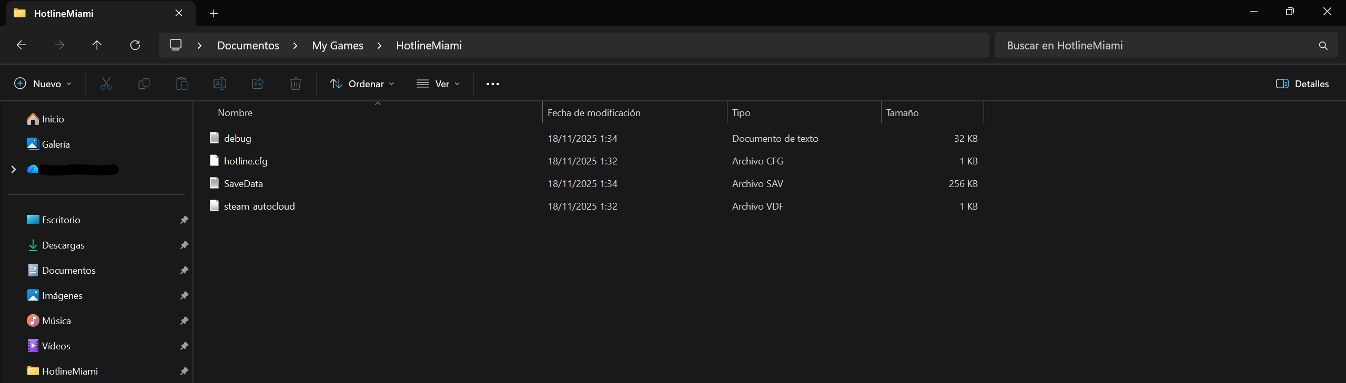Toggle the Detalles pane

point(1302,84)
